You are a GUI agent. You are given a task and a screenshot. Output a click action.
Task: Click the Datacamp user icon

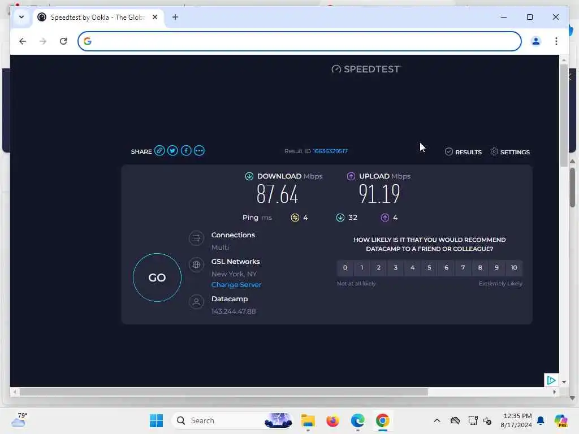(x=196, y=302)
